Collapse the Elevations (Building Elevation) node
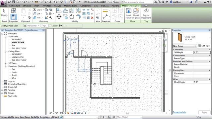The width and height of the screenshot is (212, 119). (6, 66)
